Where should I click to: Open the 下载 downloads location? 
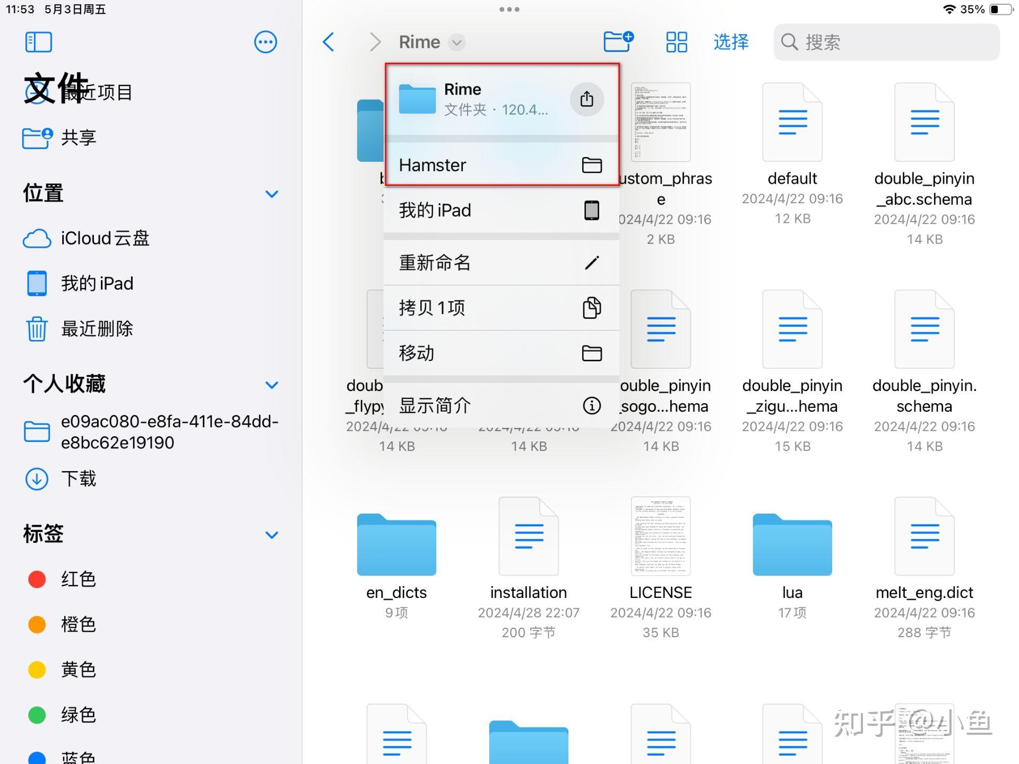78,479
